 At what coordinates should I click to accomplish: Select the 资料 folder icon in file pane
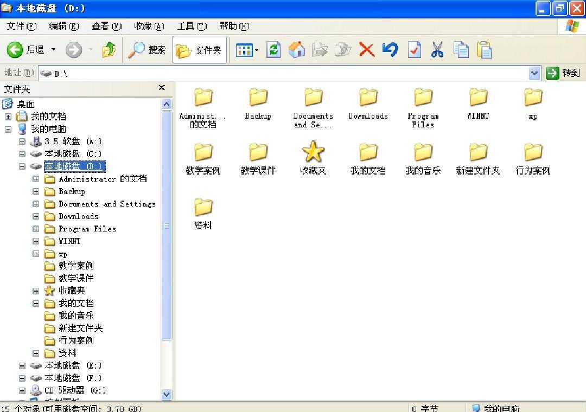click(x=203, y=207)
